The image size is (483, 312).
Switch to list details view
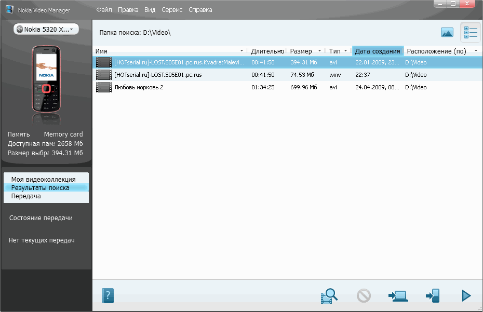(x=471, y=32)
